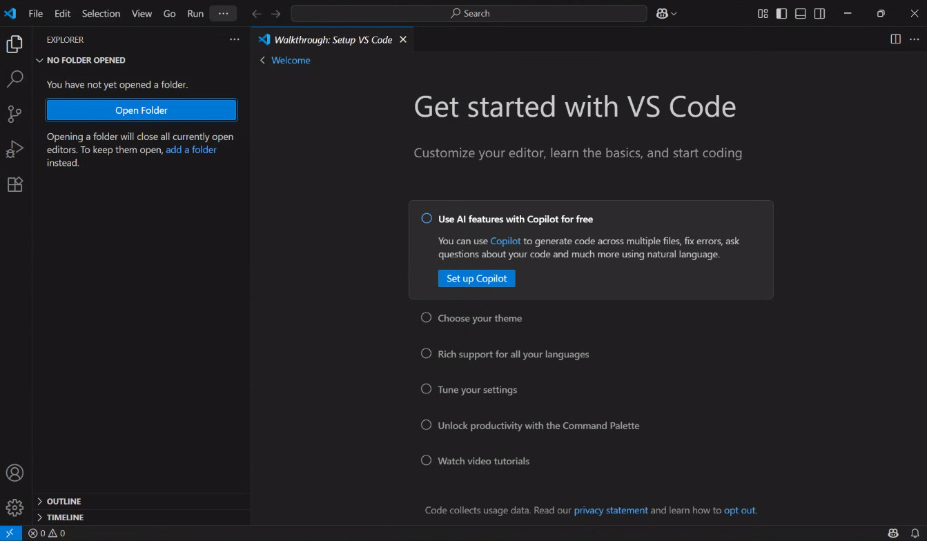
Task: Open the Explorer view in activity bar
Action: (14, 44)
